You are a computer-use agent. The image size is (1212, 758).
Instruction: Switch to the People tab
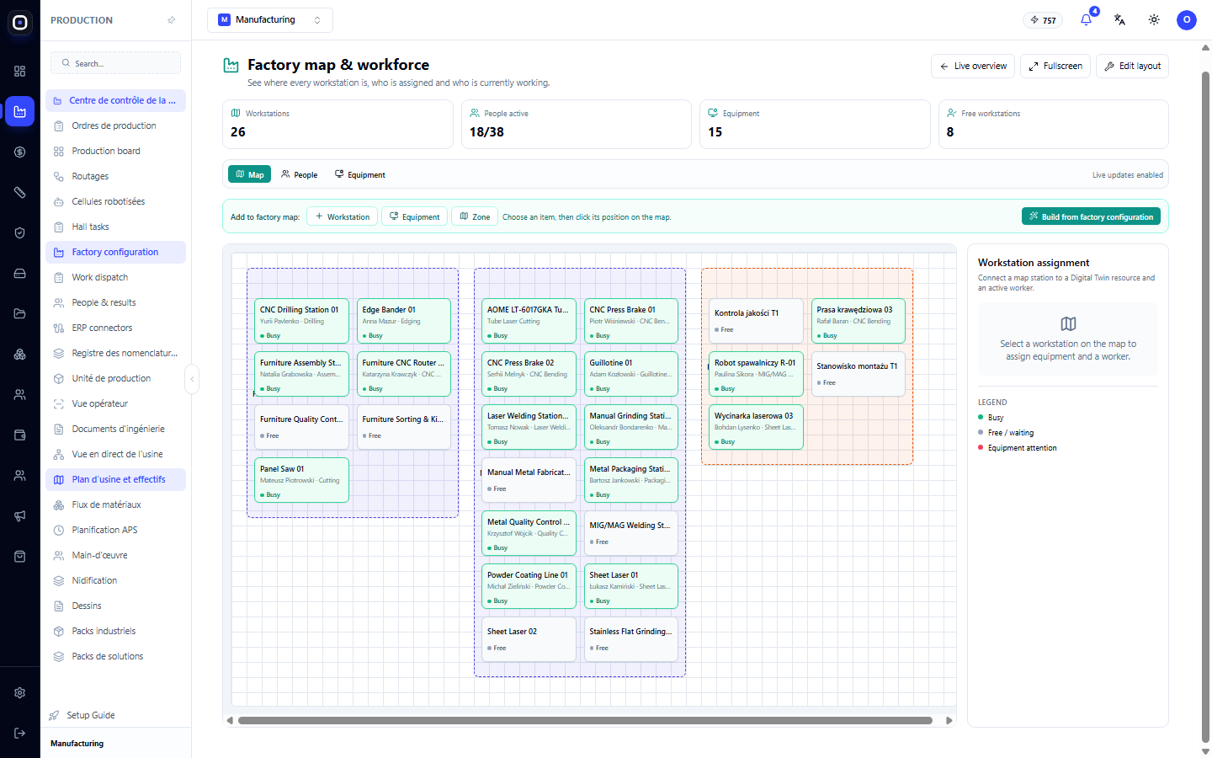(300, 174)
